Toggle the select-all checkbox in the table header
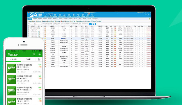The height and width of the screenshot is (105, 182). point(28,26)
